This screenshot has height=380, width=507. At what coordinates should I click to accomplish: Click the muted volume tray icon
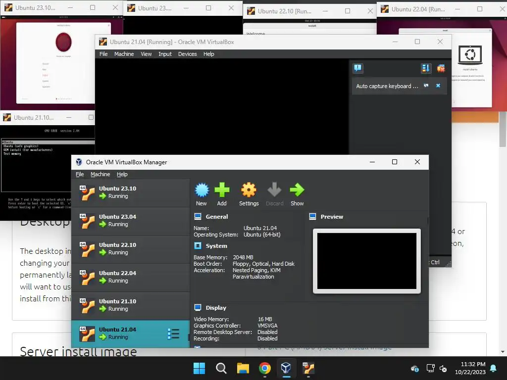coord(443,368)
